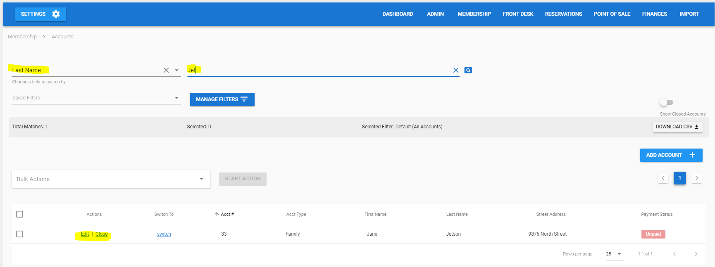
Task: Click the First Name column header
Action: click(375, 214)
